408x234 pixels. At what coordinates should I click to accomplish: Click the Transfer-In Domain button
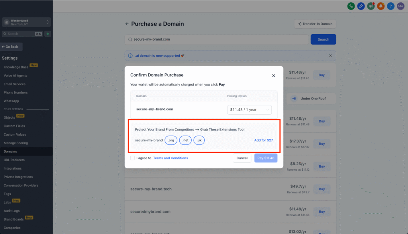point(315,24)
